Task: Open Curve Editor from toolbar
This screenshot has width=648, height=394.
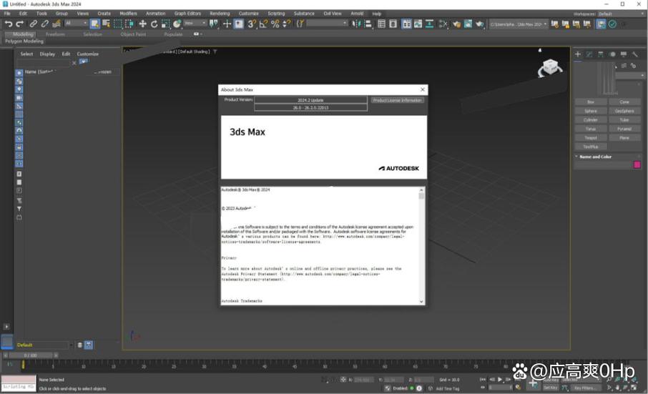Action: (x=418, y=24)
